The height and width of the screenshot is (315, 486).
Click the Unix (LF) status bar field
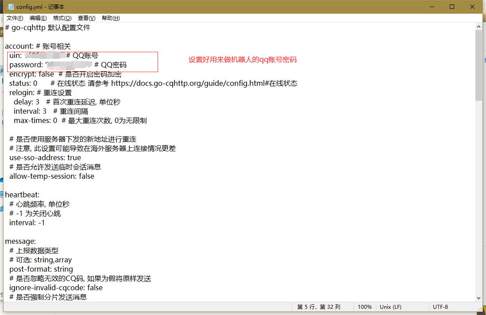pyautogui.click(x=390, y=307)
